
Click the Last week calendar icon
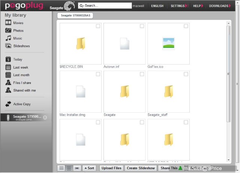(8, 67)
